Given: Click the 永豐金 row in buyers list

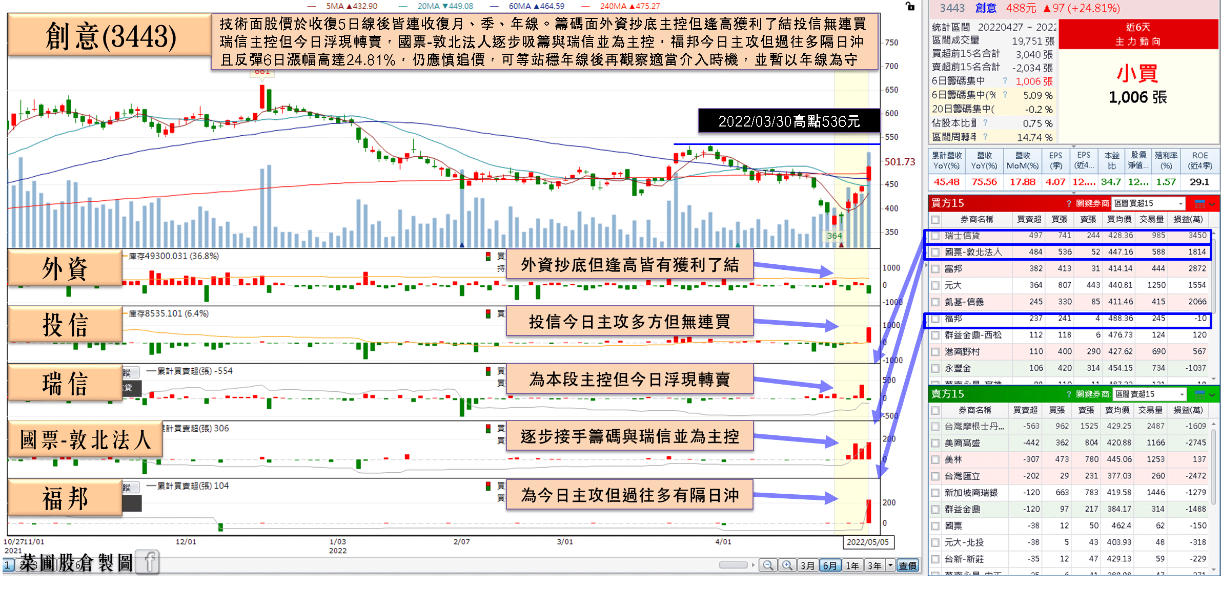Looking at the screenshot, I should [x=1070, y=368].
